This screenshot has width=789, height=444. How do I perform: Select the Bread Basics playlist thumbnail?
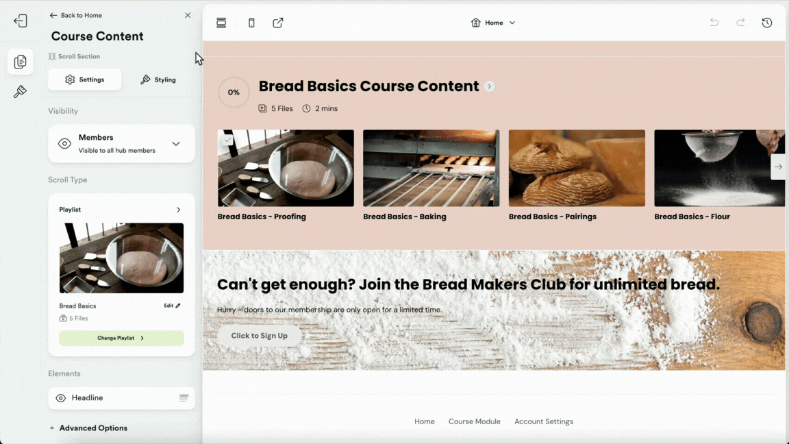tap(121, 257)
